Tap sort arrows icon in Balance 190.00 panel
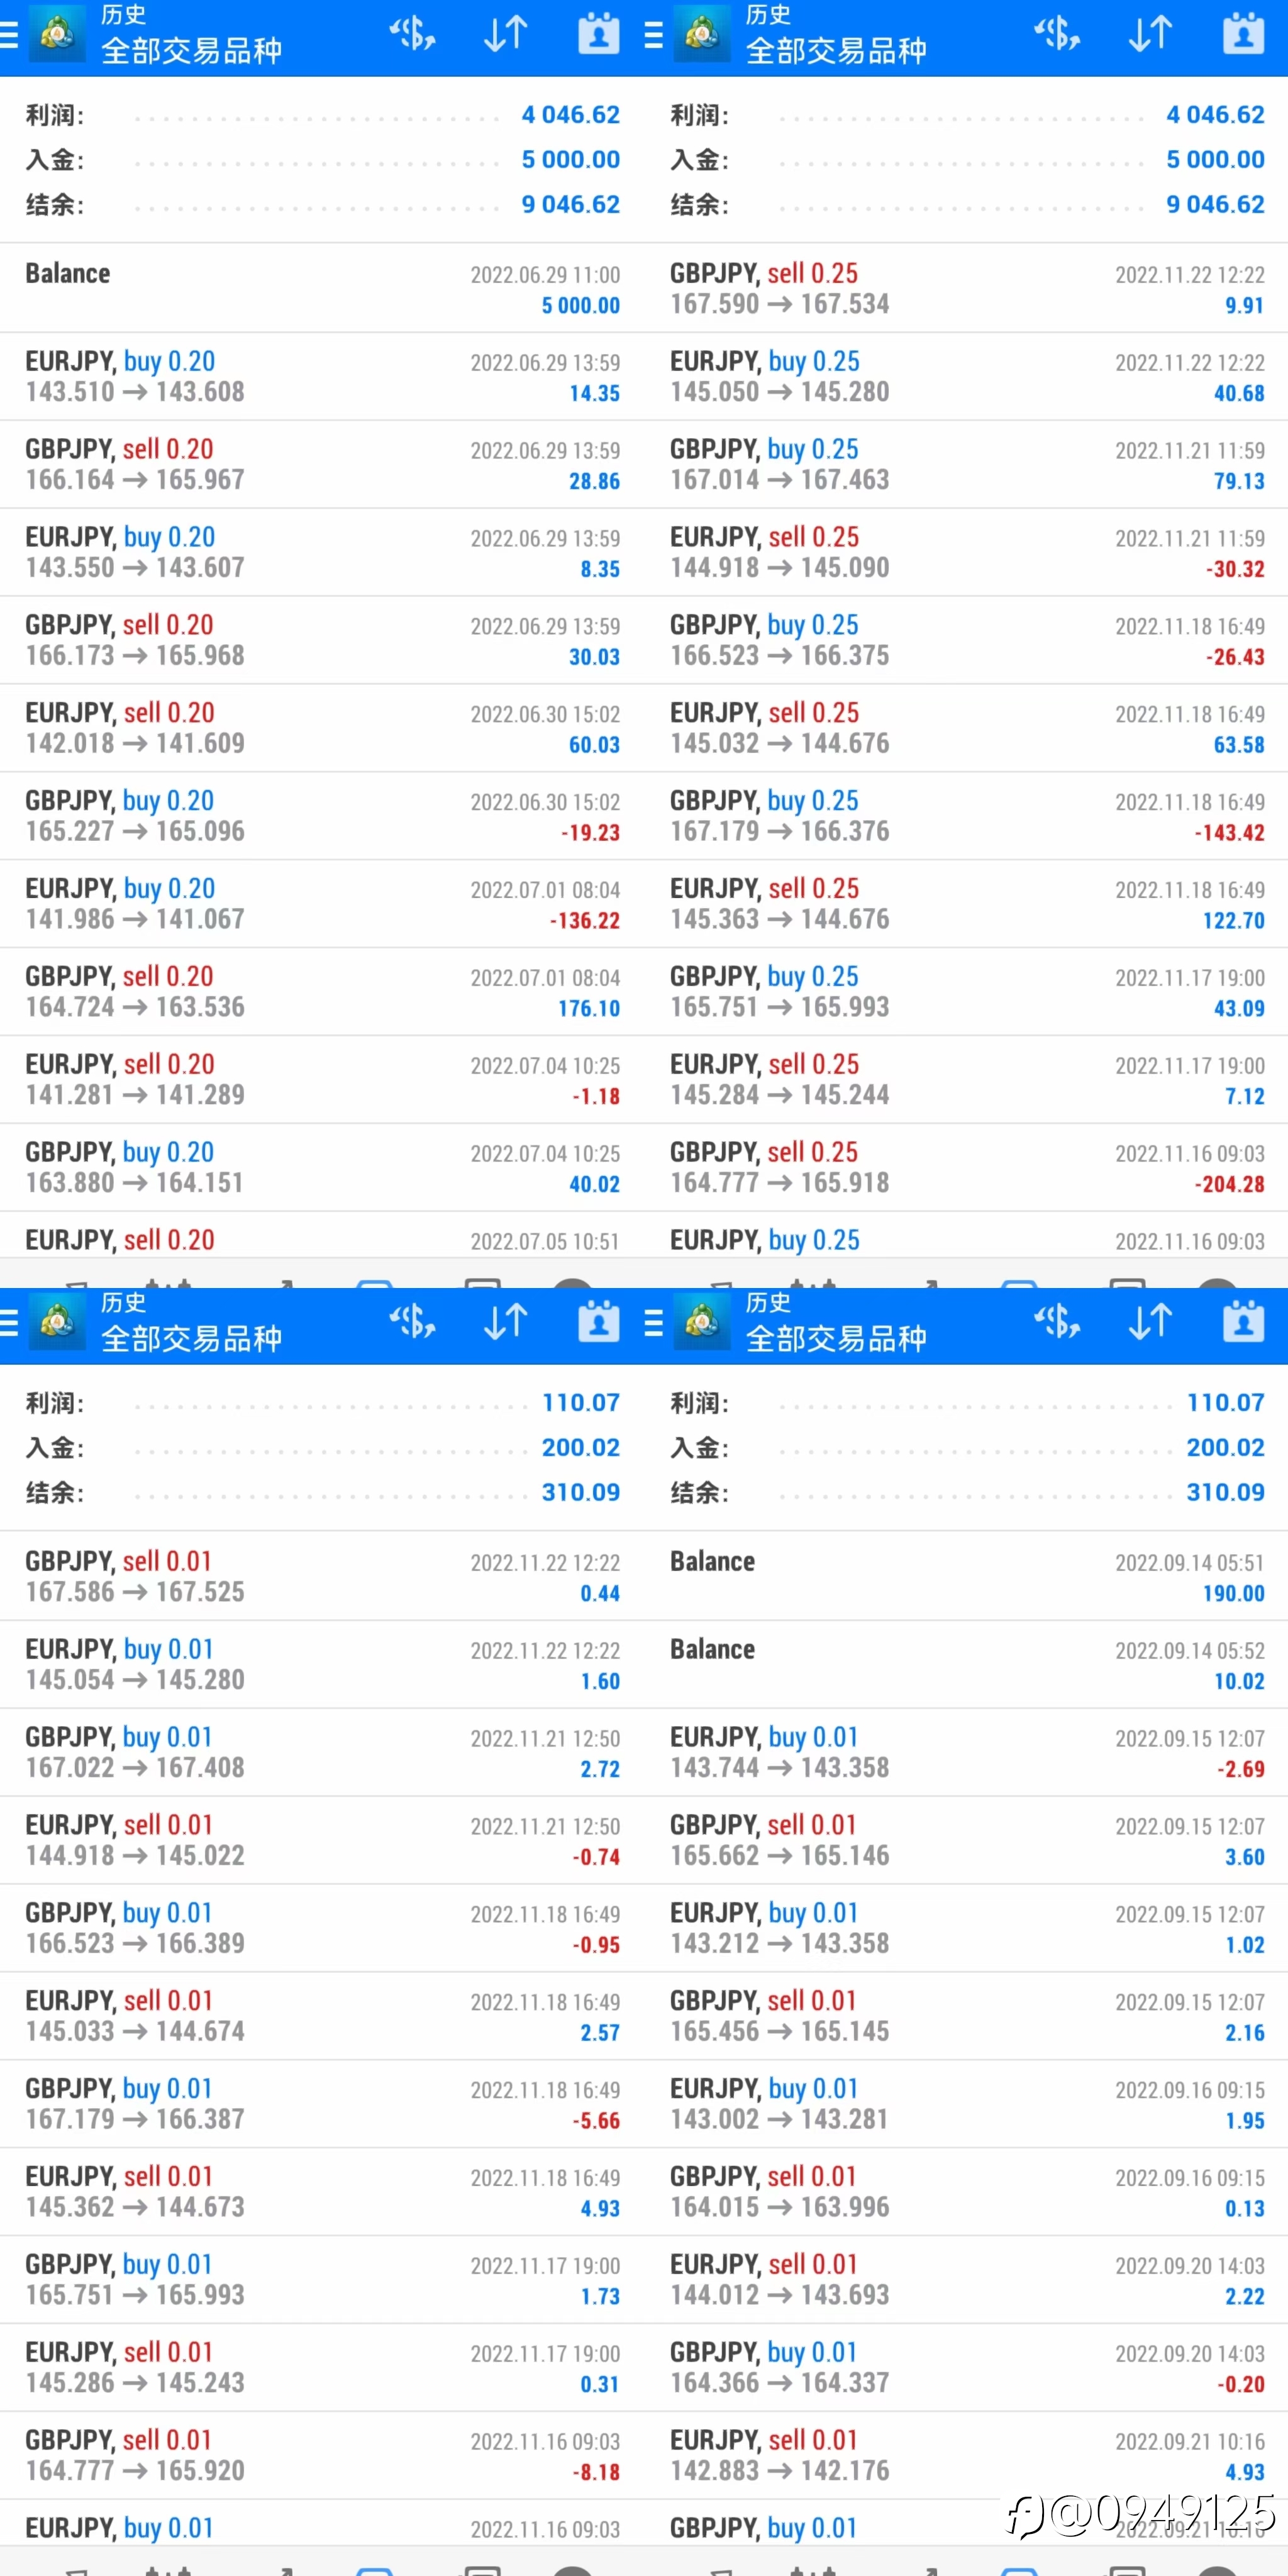The height and width of the screenshot is (2576, 1288). tap(1150, 1322)
